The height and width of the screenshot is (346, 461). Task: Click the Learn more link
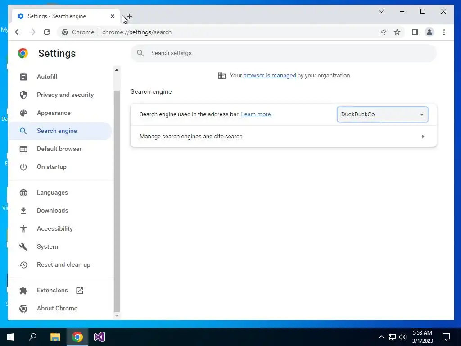256,114
